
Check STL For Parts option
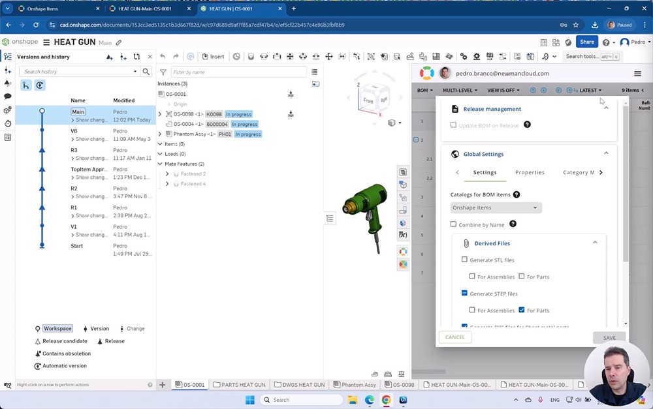pos(521,277)
